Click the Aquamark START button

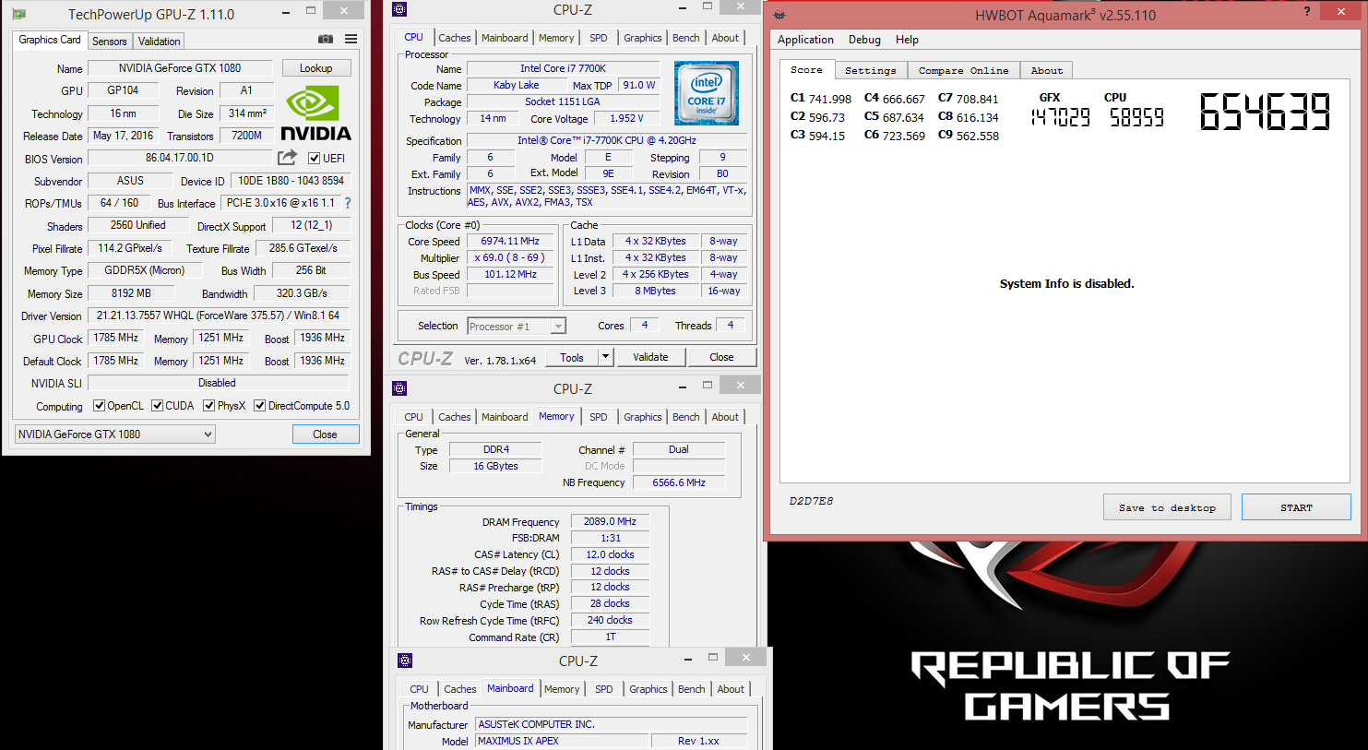tap(1295, 507)
